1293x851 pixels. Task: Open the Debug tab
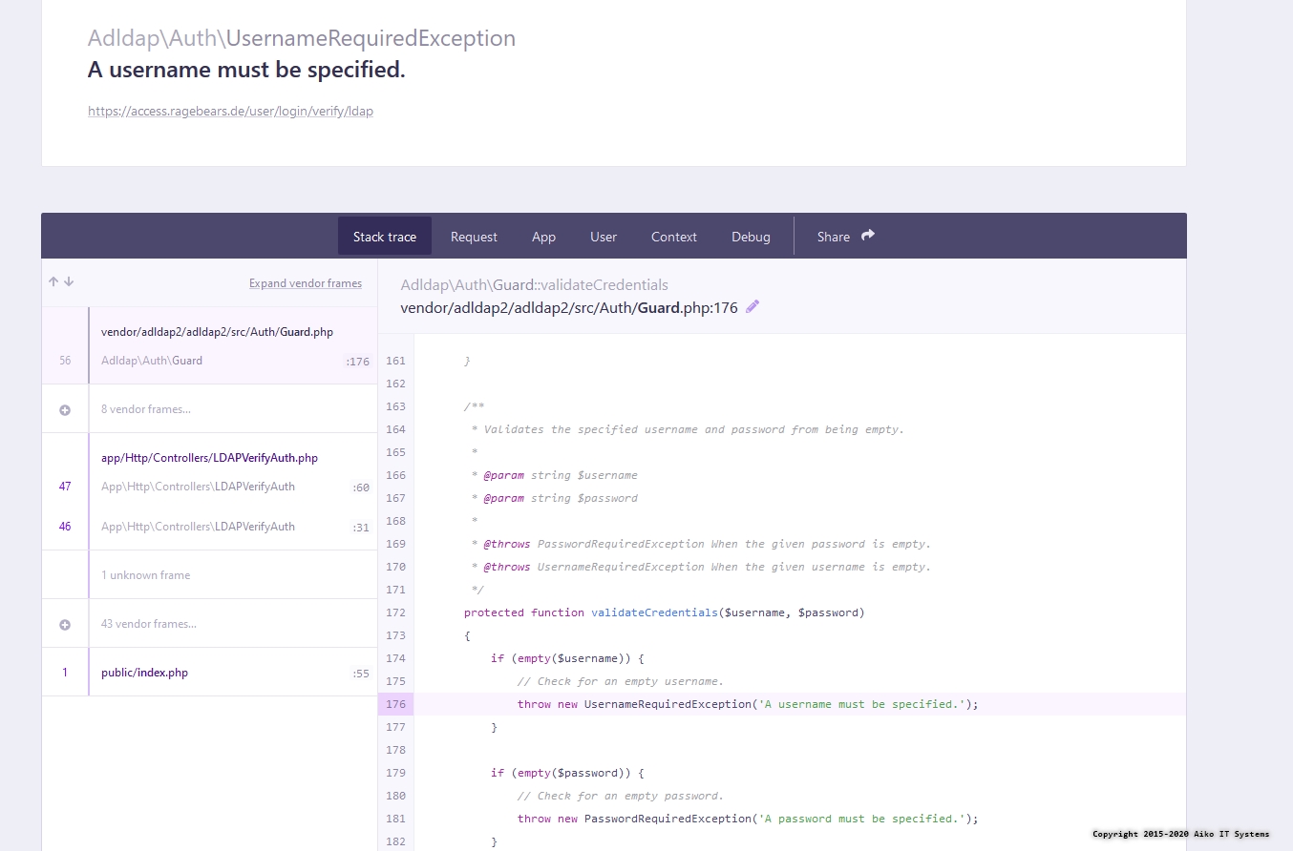pyautogui.click(x=751, y=236)
